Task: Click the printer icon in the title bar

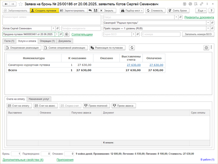Action: click(190, 4)
